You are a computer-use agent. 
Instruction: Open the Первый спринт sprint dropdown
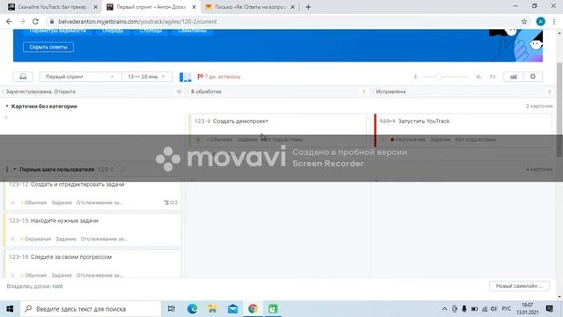click(x=80, y=77)
